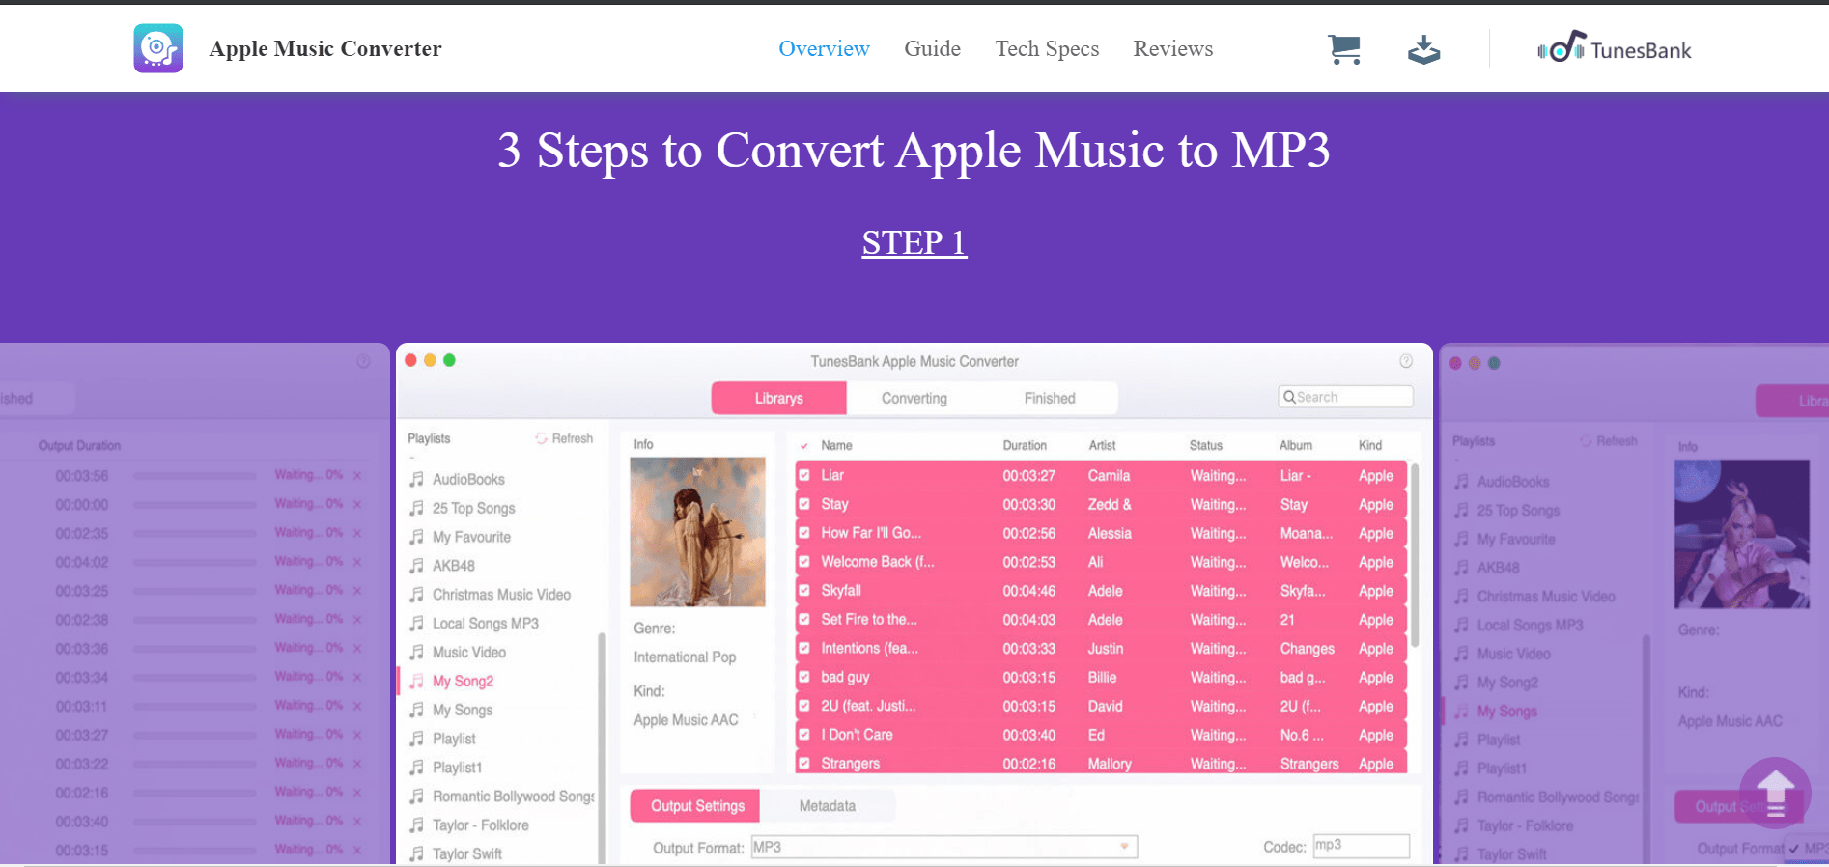Image resolution: width=1829 pixels, height=867 pixels.
Task: Click the Refresh icon beside Playlists
Action: (x=542, y=438)
